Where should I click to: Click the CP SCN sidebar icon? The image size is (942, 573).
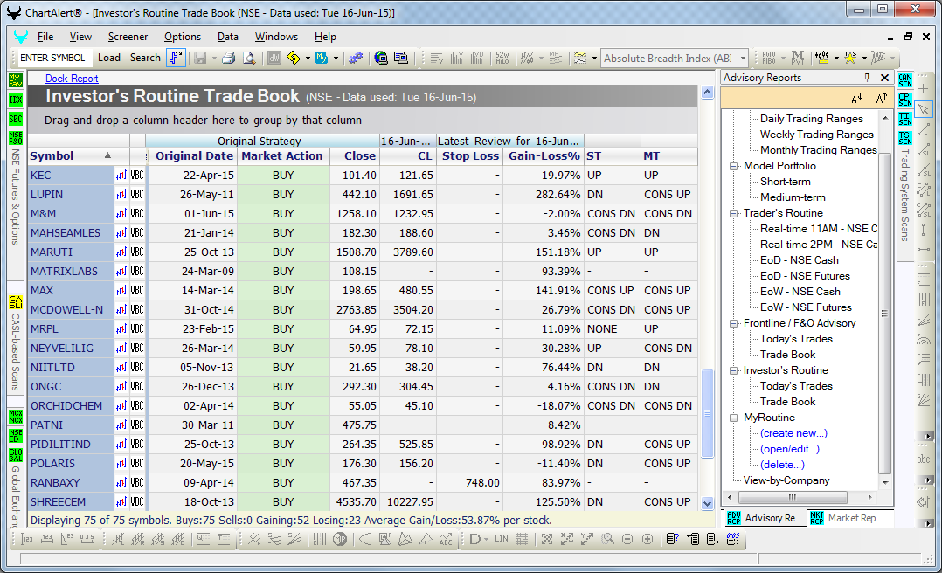pyautogui.click(x=905, y=99)
